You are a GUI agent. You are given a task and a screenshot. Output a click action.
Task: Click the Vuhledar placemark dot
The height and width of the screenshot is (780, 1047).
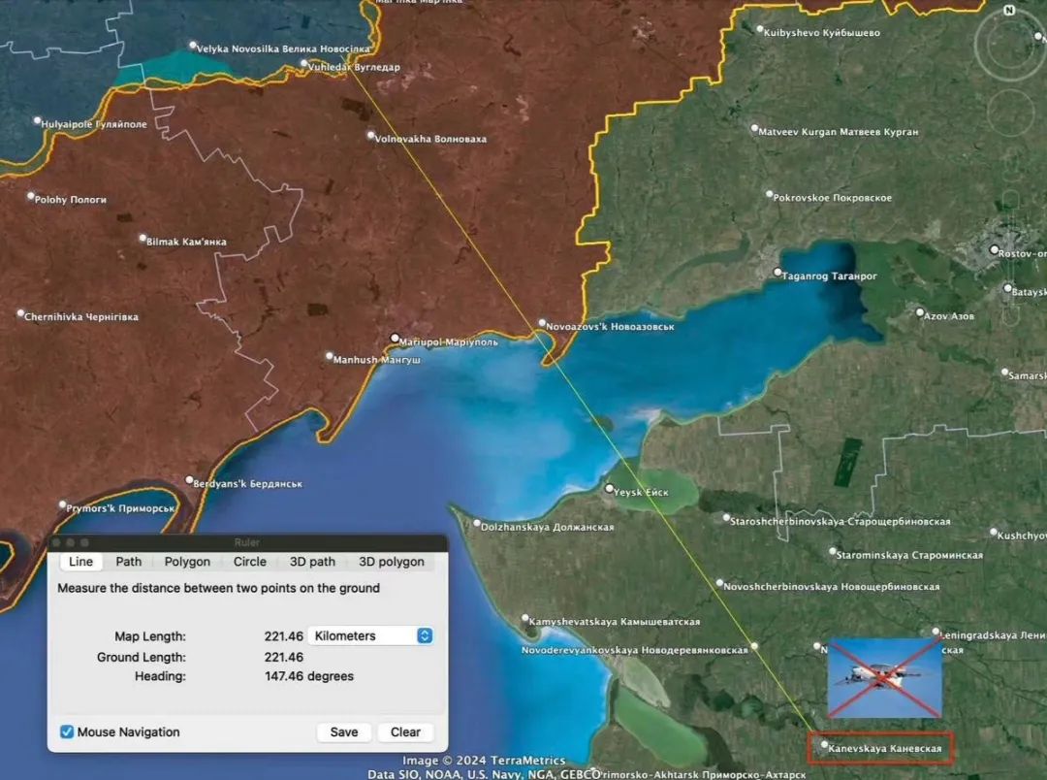tap(304, 64)
